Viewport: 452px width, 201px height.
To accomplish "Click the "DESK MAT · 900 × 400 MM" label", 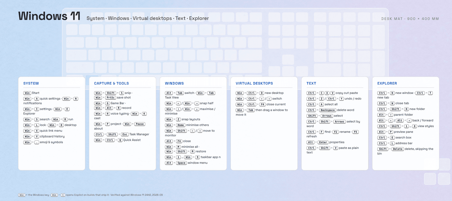I will 410,19.
